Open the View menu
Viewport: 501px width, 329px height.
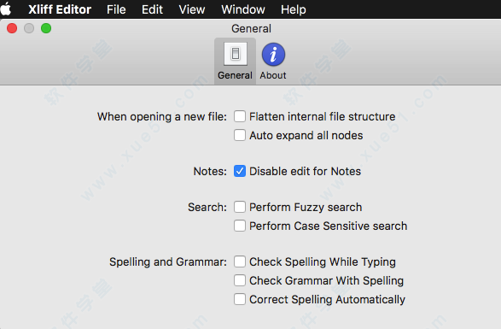[192, 9]
